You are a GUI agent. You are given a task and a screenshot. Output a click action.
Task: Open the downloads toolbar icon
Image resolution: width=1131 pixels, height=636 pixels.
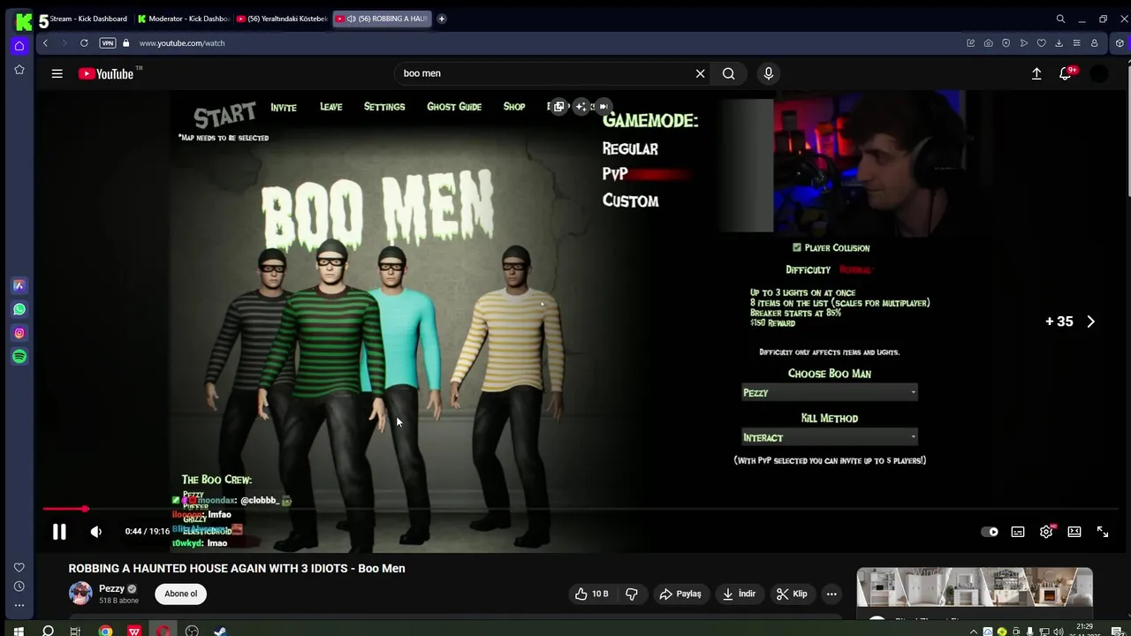click(1059, 42)
